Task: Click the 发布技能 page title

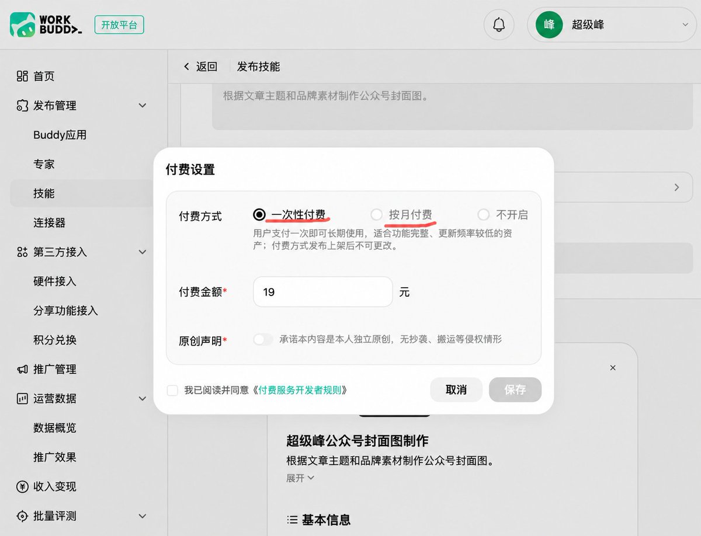Action: tap(258, 67)
